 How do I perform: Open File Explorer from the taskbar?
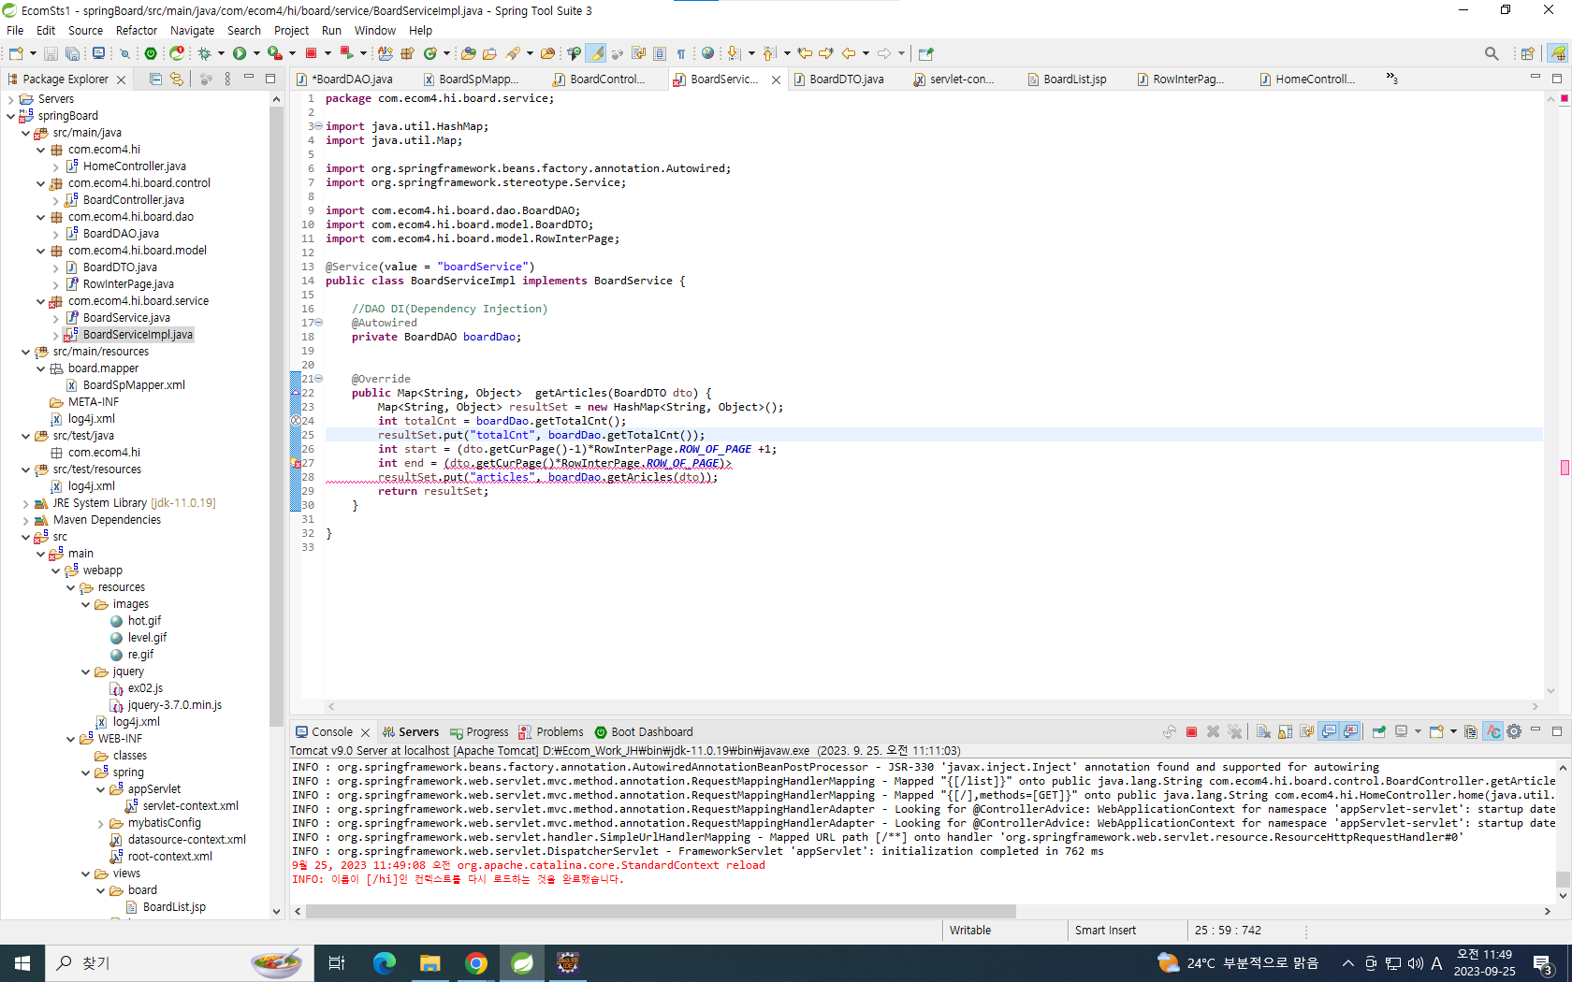[x=429, y=963]
